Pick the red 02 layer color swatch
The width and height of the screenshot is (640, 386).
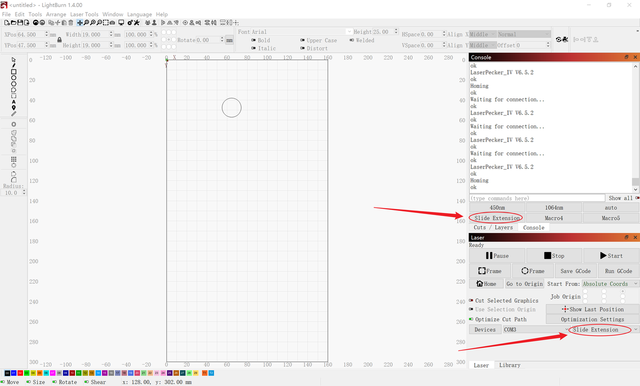[20, 373]
